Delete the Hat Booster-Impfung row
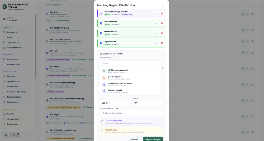The height and width of the screenshot is (141, 264). pyautogui.click(x=252, y=30)
